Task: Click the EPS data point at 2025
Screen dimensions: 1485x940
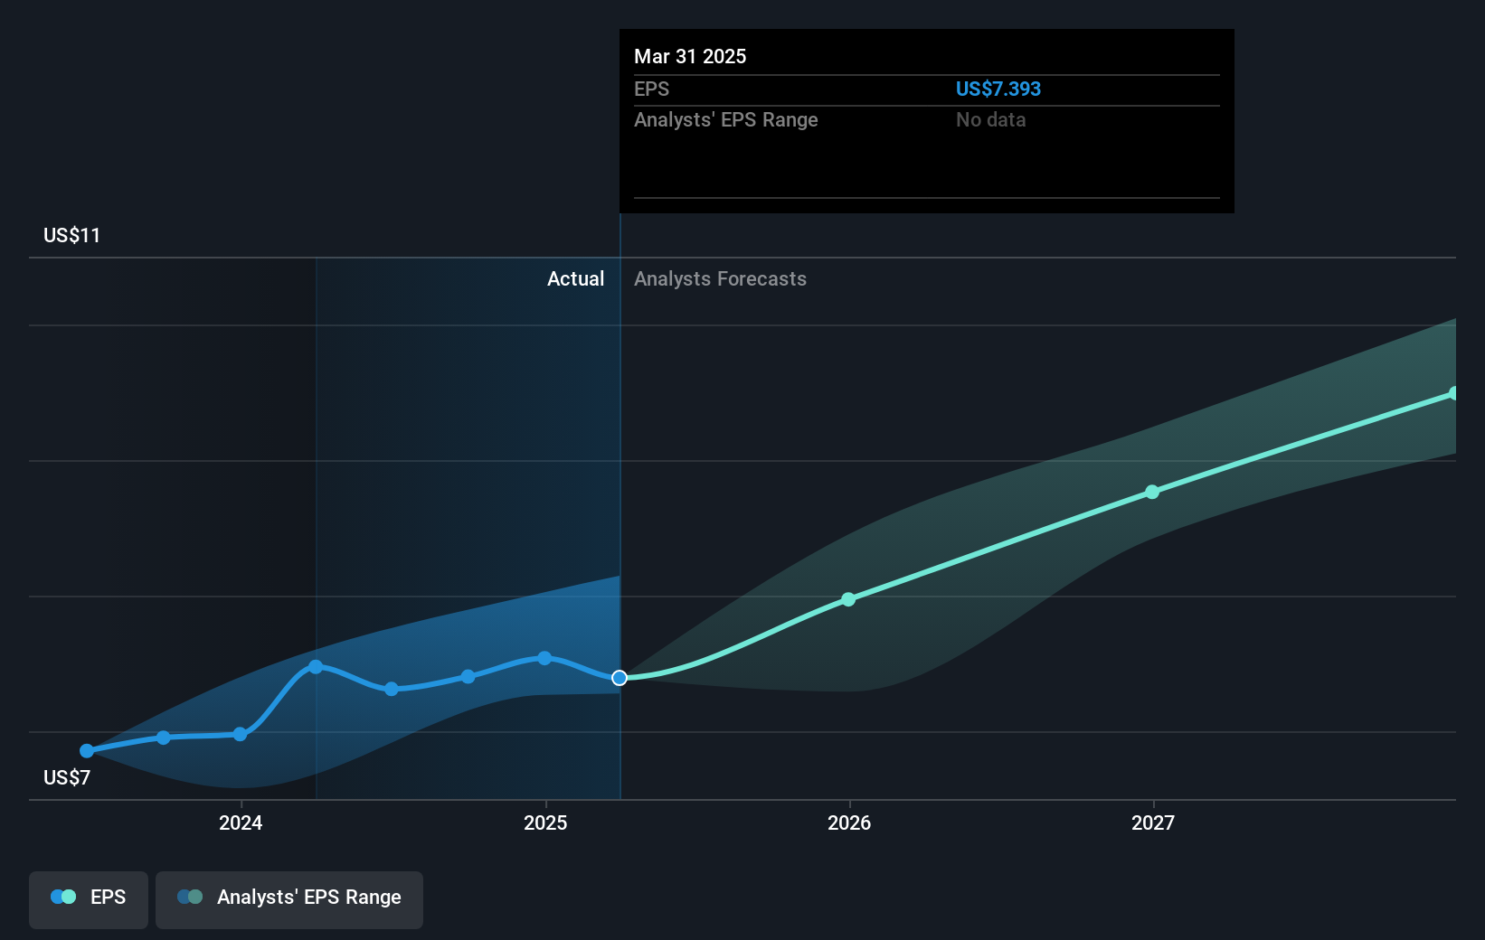Action: point(544,658)
